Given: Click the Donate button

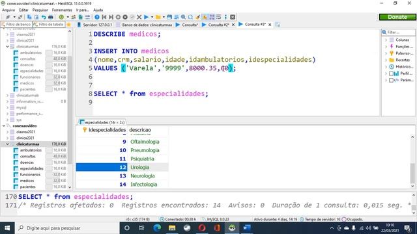Looking at the screenshot, I should point(397,17).
